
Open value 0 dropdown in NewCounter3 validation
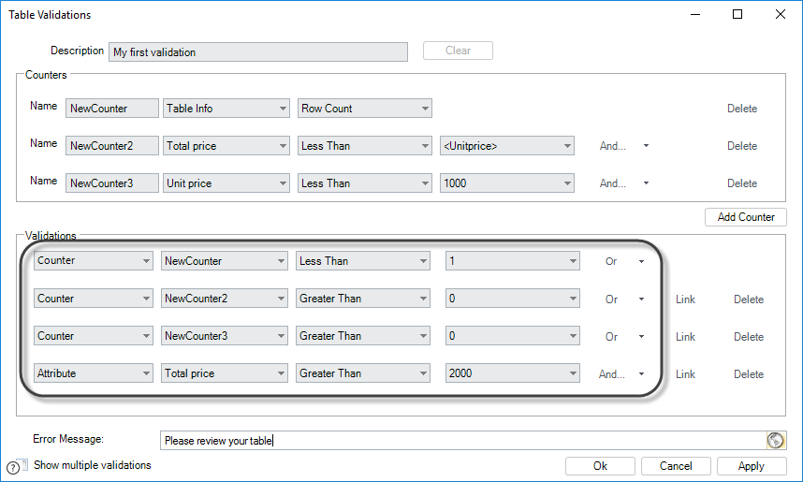click(513, 335)
